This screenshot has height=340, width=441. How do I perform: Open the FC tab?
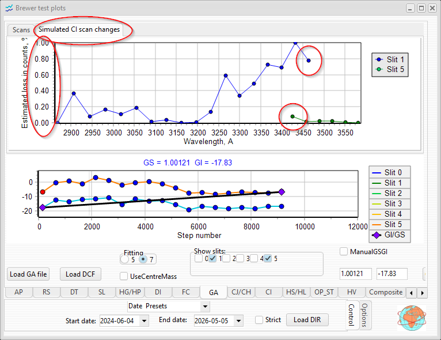186,292
